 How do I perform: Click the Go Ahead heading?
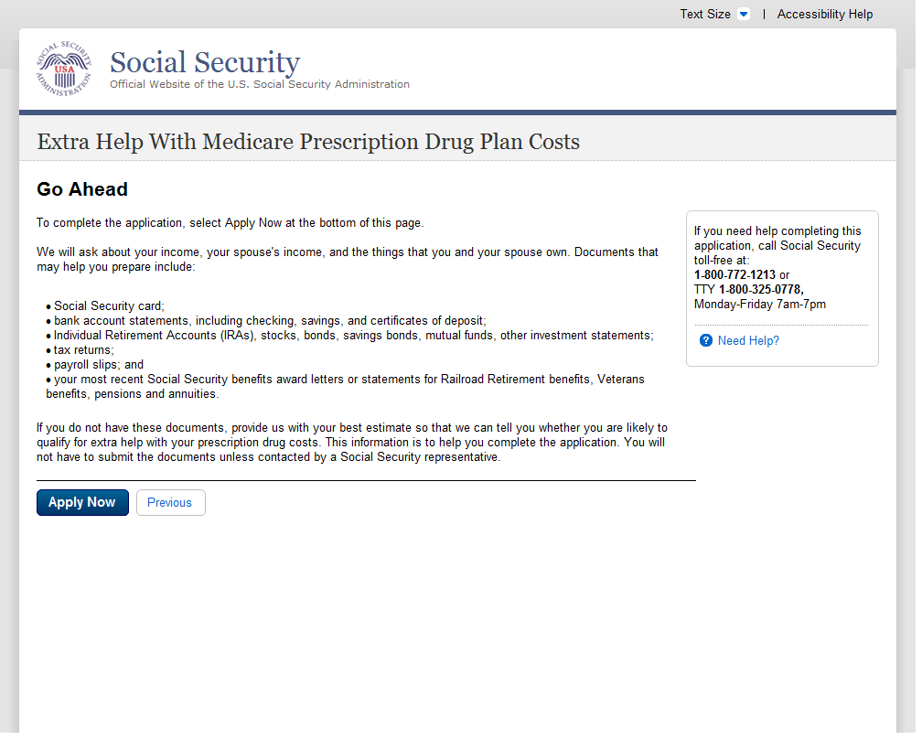coord(82,189)
